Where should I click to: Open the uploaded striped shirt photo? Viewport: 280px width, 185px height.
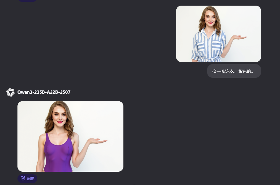pos(218,34)
